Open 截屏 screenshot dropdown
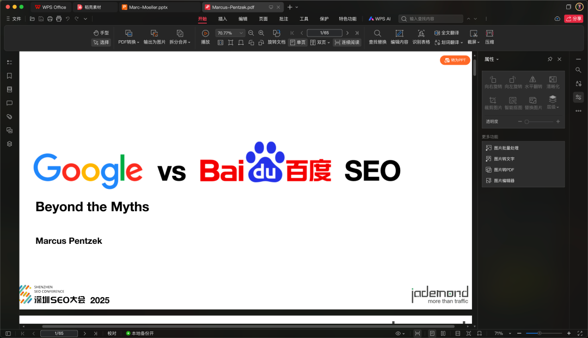Viewport: 588px width, 338px height. tap(473, 38)
